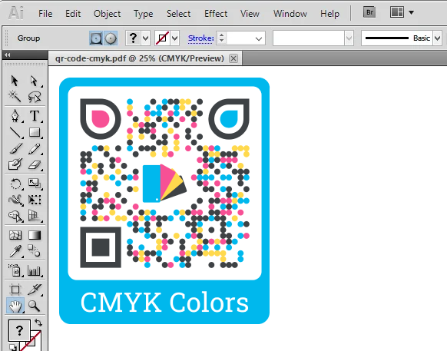Select the Shape Builder tool
The image size is (447, 351).
pyautogui.click(x=15, y=216)
